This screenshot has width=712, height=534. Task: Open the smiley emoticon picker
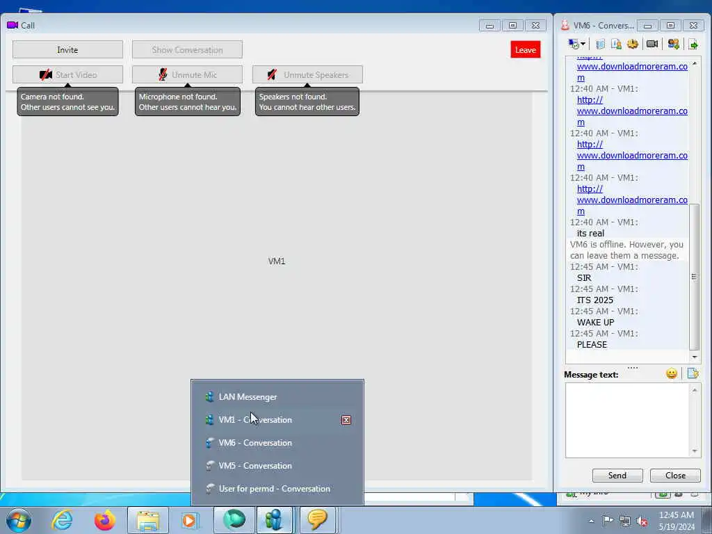[672, 373]
